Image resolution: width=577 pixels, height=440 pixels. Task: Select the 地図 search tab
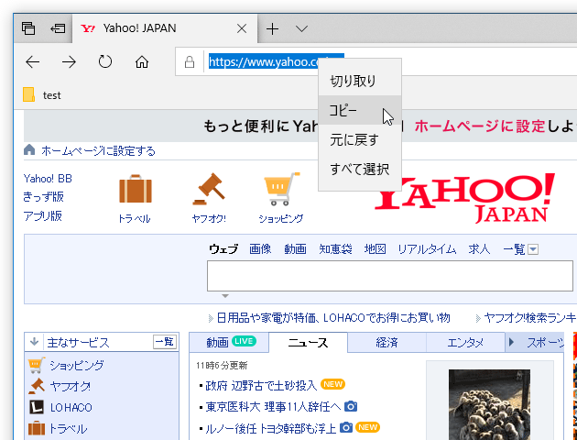pyautogui.click(x=375, y=249)
